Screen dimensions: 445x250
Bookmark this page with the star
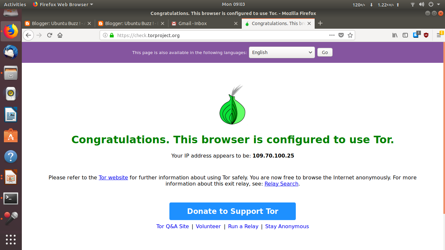350,35
